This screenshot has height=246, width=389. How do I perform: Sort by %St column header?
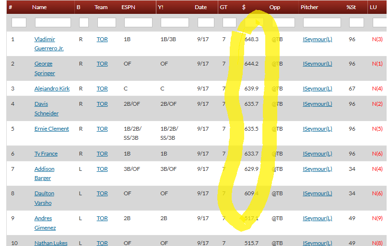[x=351, y=7]
